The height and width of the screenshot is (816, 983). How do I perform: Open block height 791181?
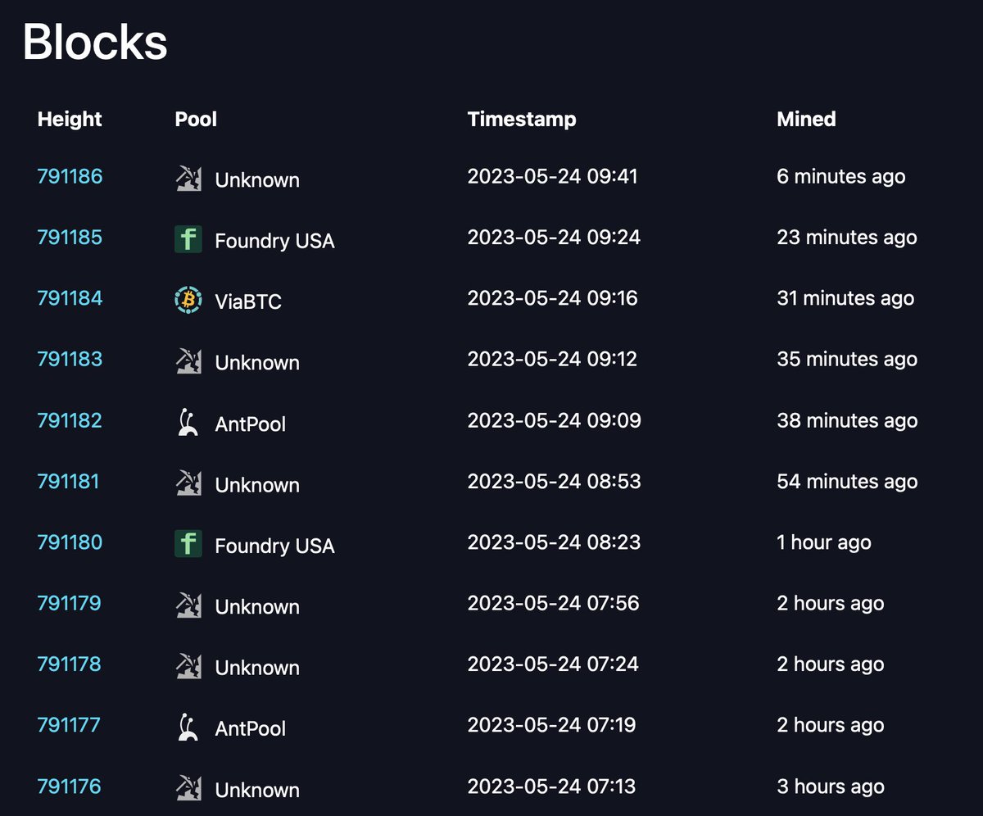68,481
